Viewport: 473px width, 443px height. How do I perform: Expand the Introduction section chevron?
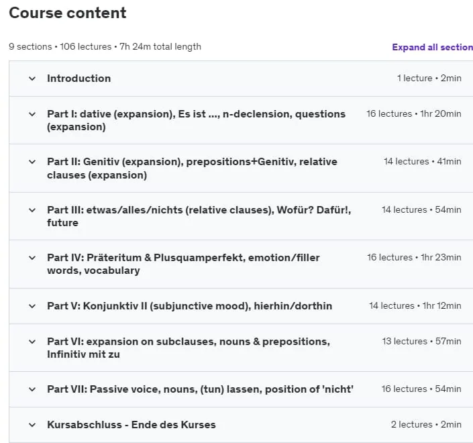pos(32,79)
